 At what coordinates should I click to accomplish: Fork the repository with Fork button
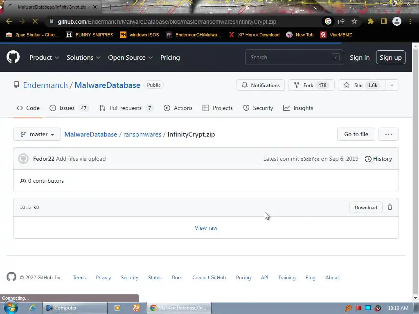(x=311, y=85)
